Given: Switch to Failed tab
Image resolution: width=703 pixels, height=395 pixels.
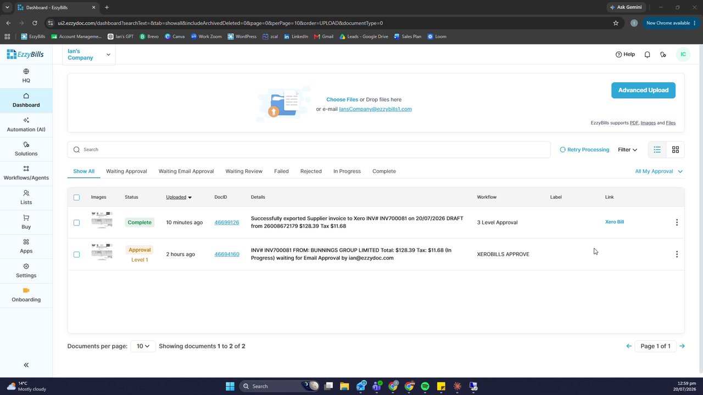Looking at the screenshot, I should [x=281, y=171].
